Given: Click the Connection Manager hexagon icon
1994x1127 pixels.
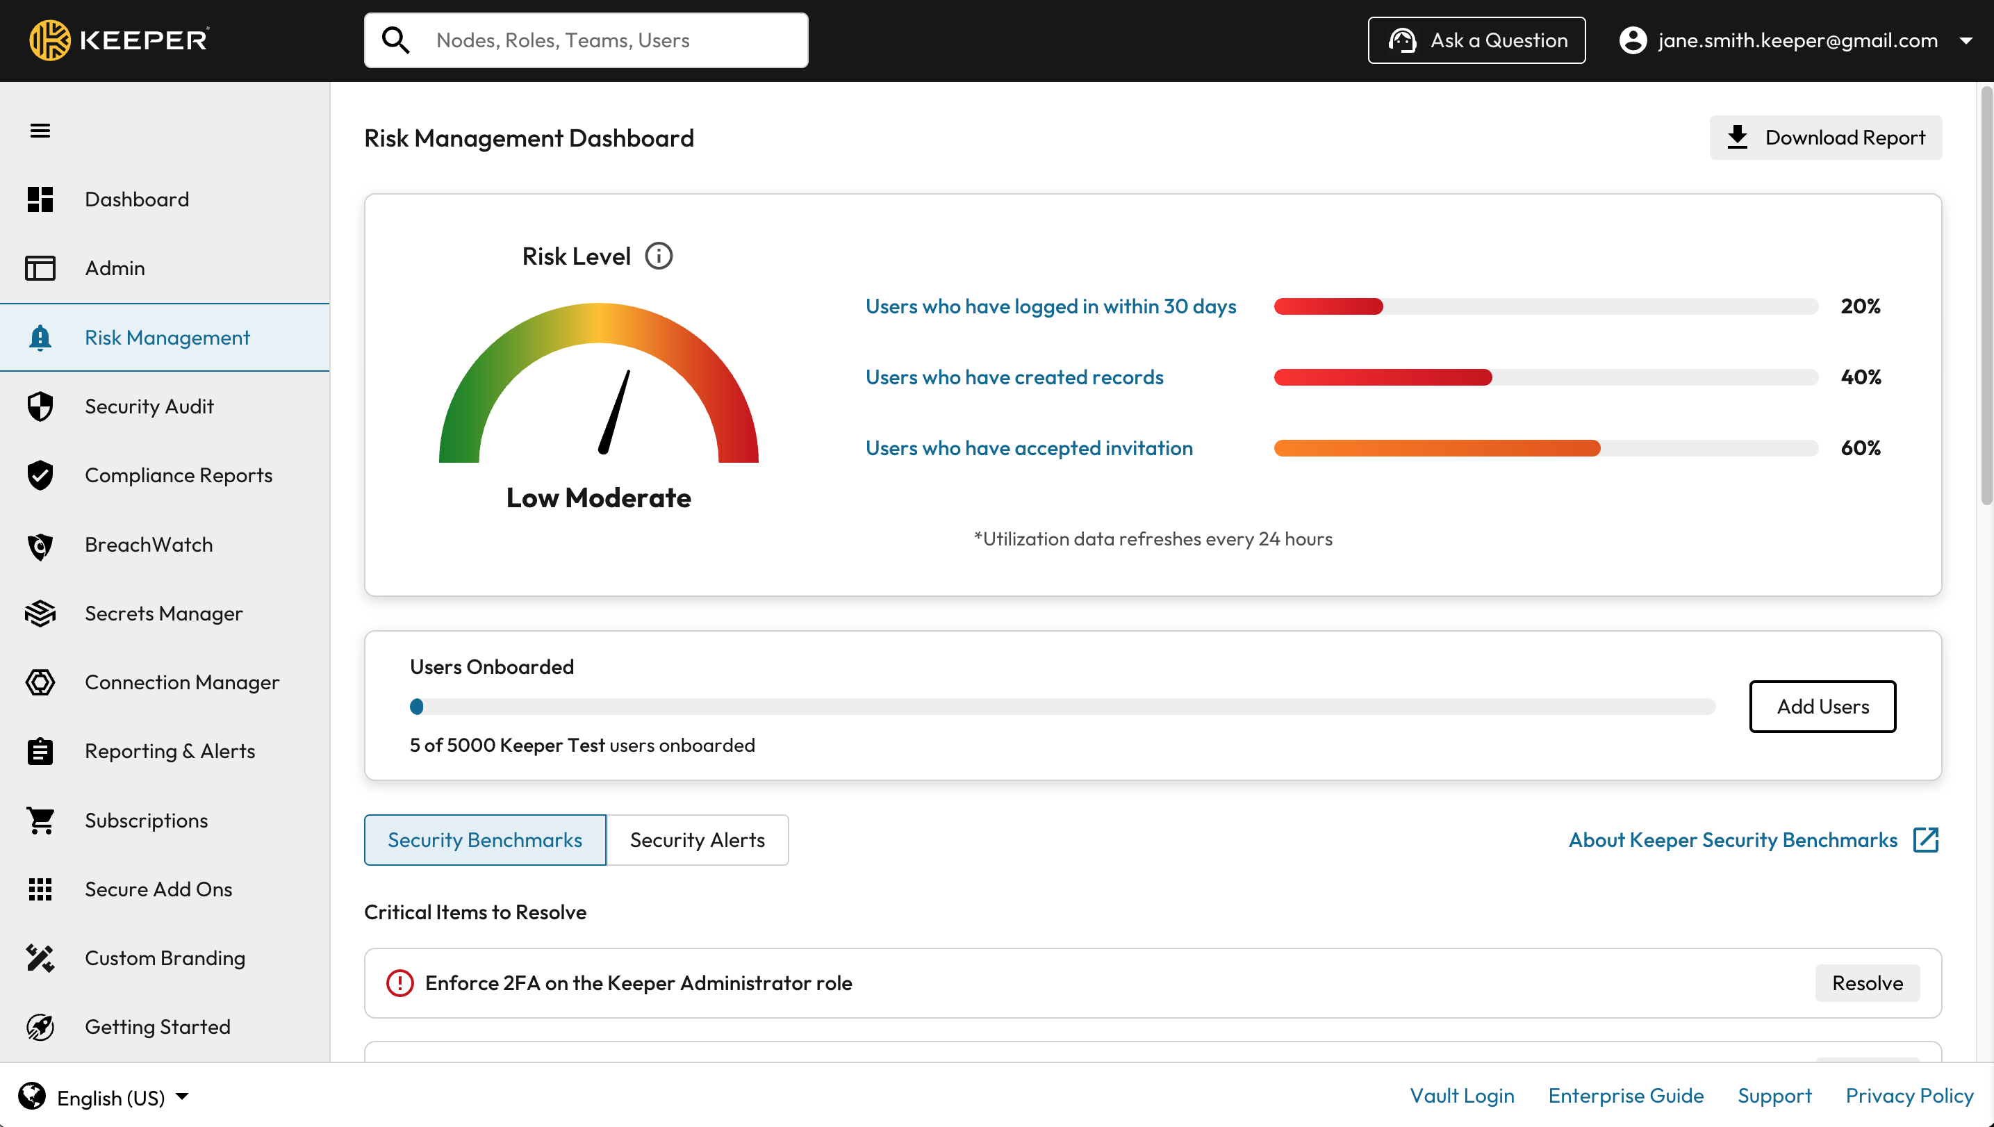Looking at the screenshot, I should click(40, 682).
